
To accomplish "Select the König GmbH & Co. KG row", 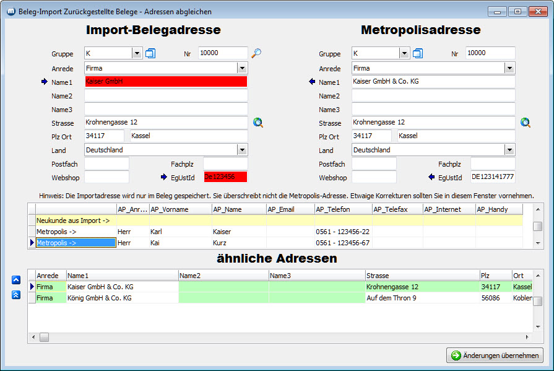I will (x=99, y=298).
